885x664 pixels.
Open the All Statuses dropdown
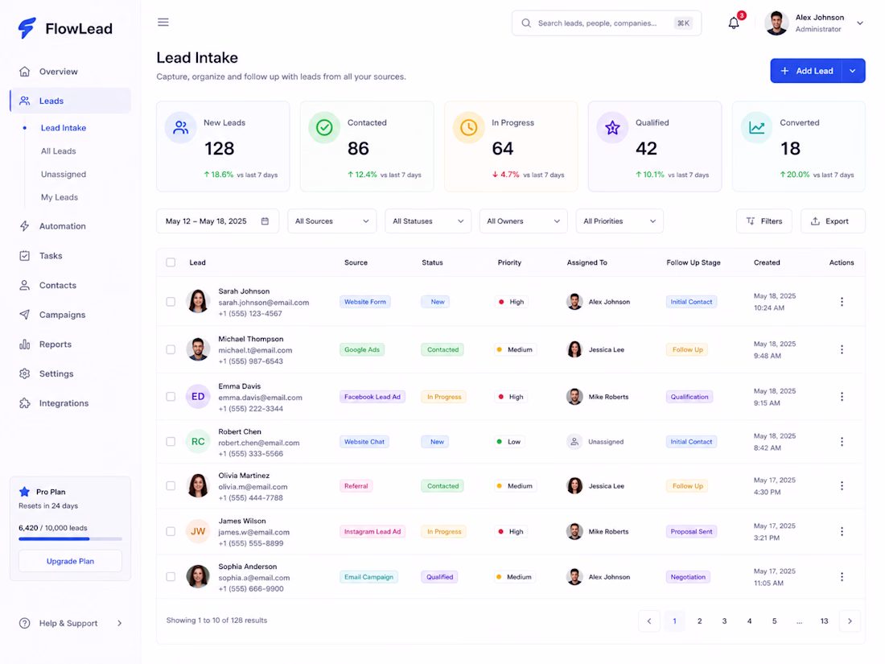coord(428,221)
